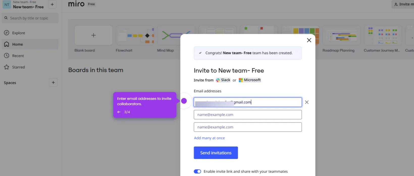Toggle the enable invite link switch
Screen dimensions: 414x176
[x=197, y=171]
